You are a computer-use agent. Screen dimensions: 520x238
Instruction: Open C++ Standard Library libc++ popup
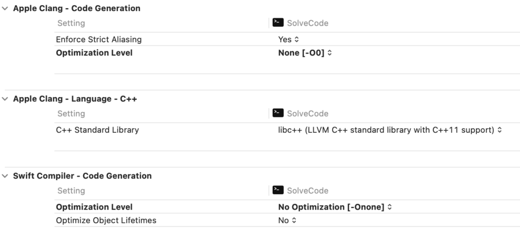tap(389, 130)
